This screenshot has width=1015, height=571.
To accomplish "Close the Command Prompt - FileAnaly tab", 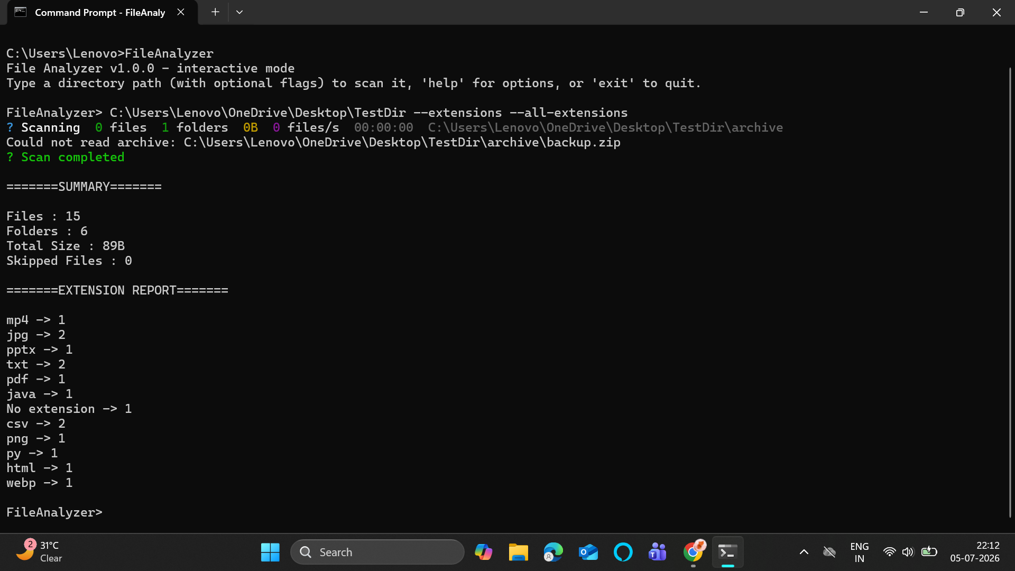I will 181,12.
